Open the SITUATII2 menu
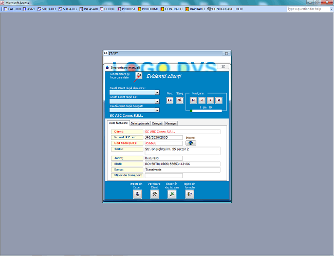334x256 pixels. 68,9
